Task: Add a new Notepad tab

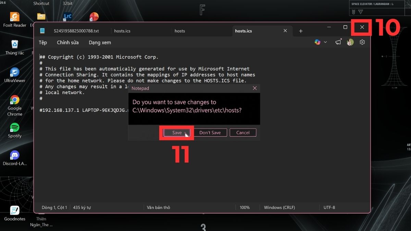Action: [301, 31]
